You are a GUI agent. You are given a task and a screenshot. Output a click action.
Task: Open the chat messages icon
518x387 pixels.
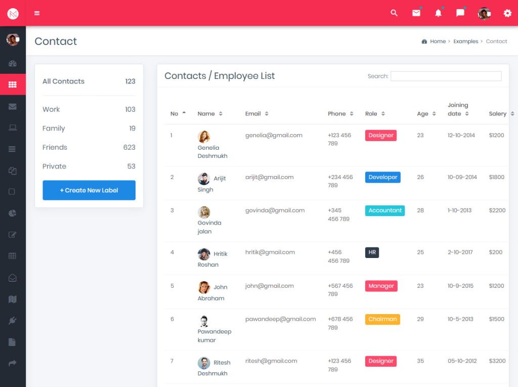(x=460, y=13)
